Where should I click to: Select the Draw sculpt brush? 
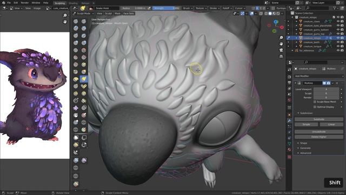76,21
